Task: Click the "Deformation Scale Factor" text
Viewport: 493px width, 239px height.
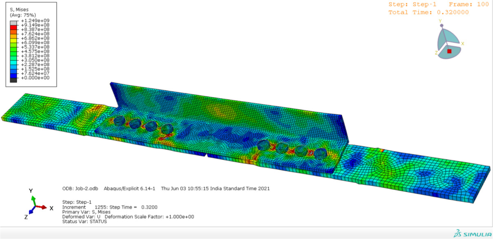Action: click(149, 217)
